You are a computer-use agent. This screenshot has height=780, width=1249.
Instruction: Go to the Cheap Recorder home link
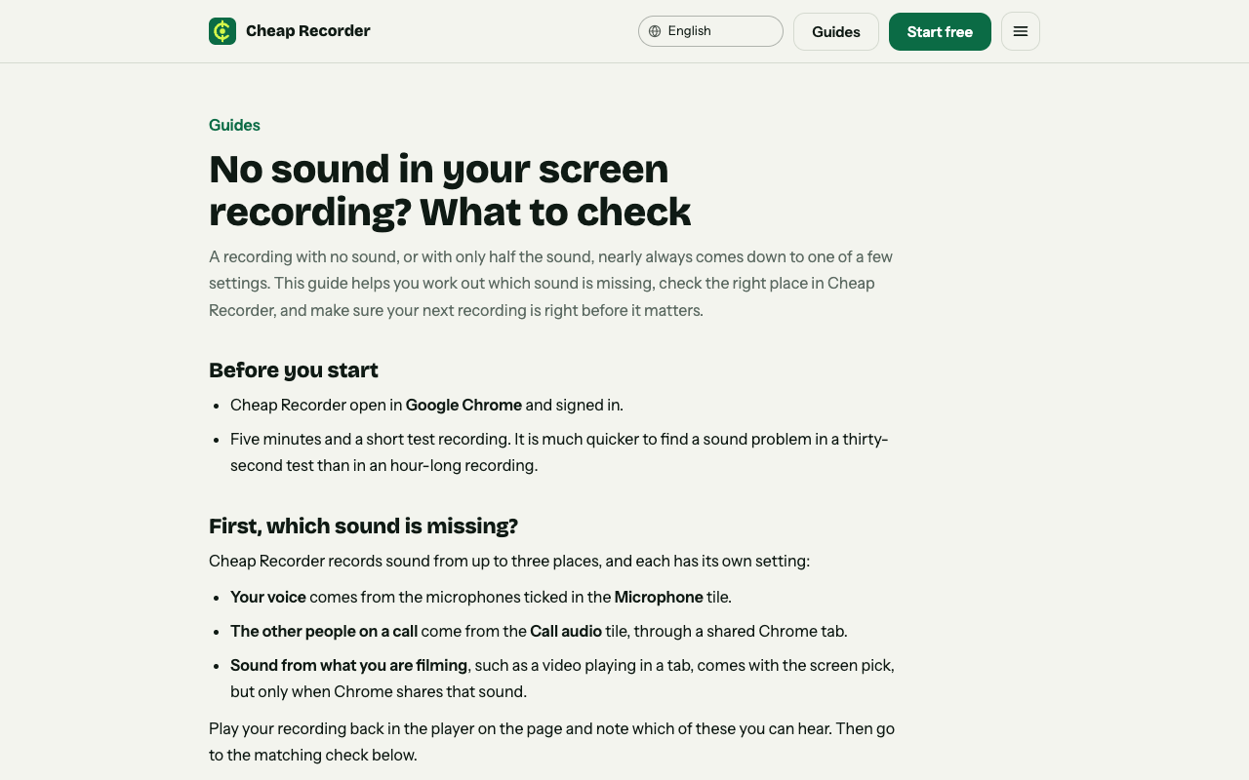click(x=290, y=31)
